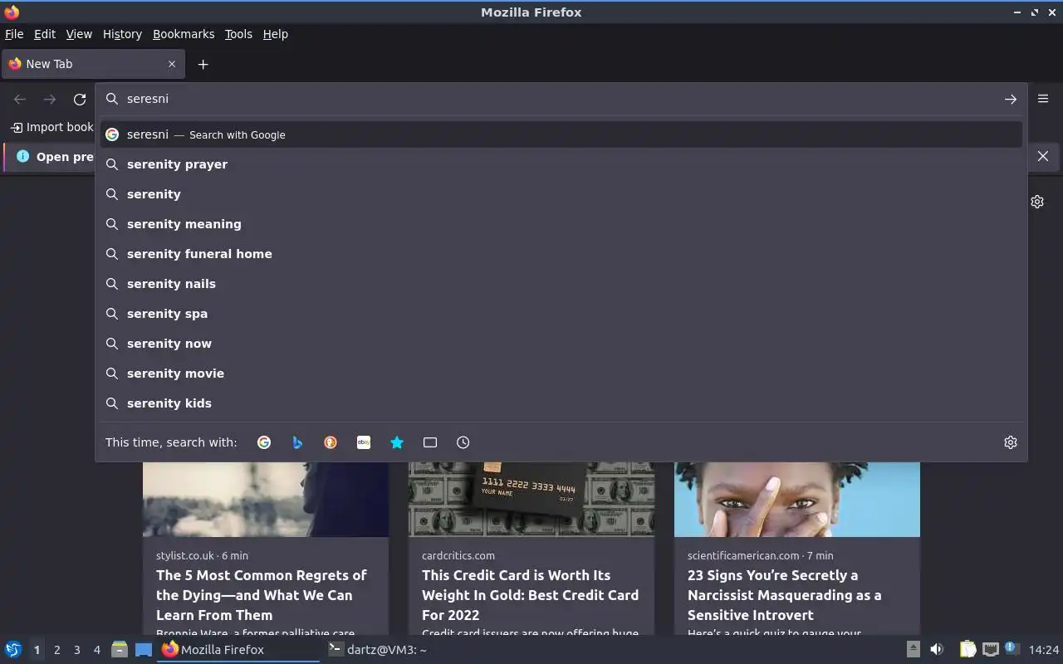The width and height of the screenshot is (1063, 664).
Task: Select suggestion 'serenity movie'
Action: [x=561, y=373]
